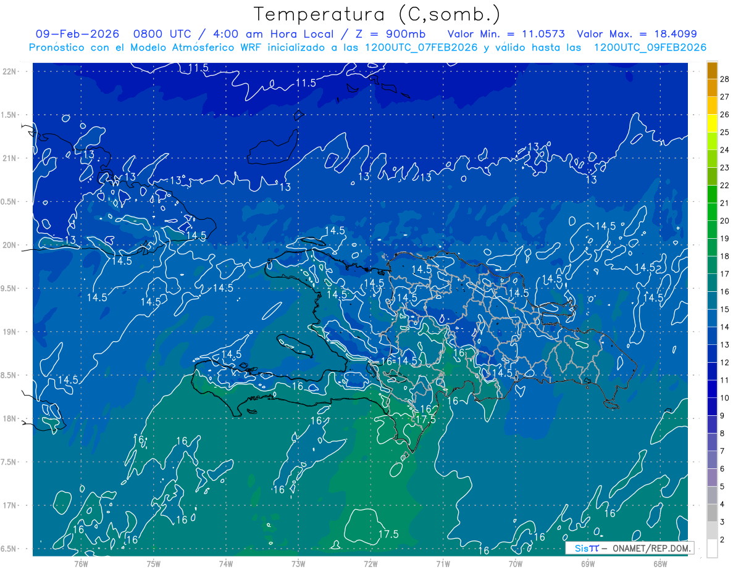The image size is (741, 572).
Task: Click the '70W' longitude axis label
Action: coord(516,563)
